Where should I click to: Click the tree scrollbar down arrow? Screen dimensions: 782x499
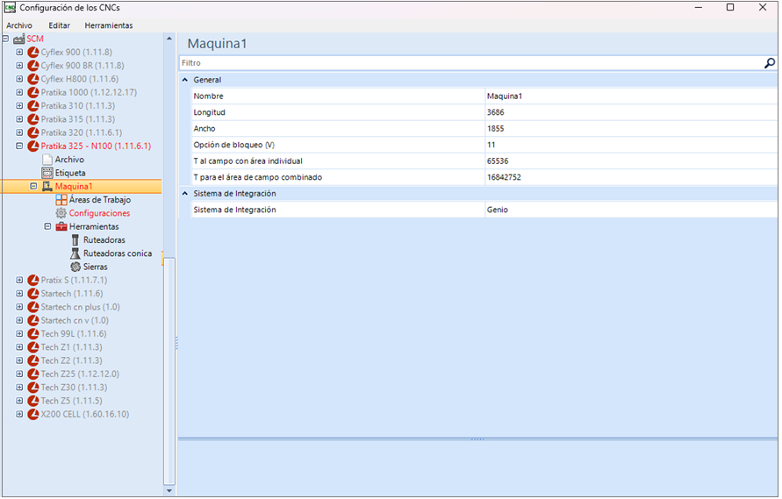click(x=169, y=491)
